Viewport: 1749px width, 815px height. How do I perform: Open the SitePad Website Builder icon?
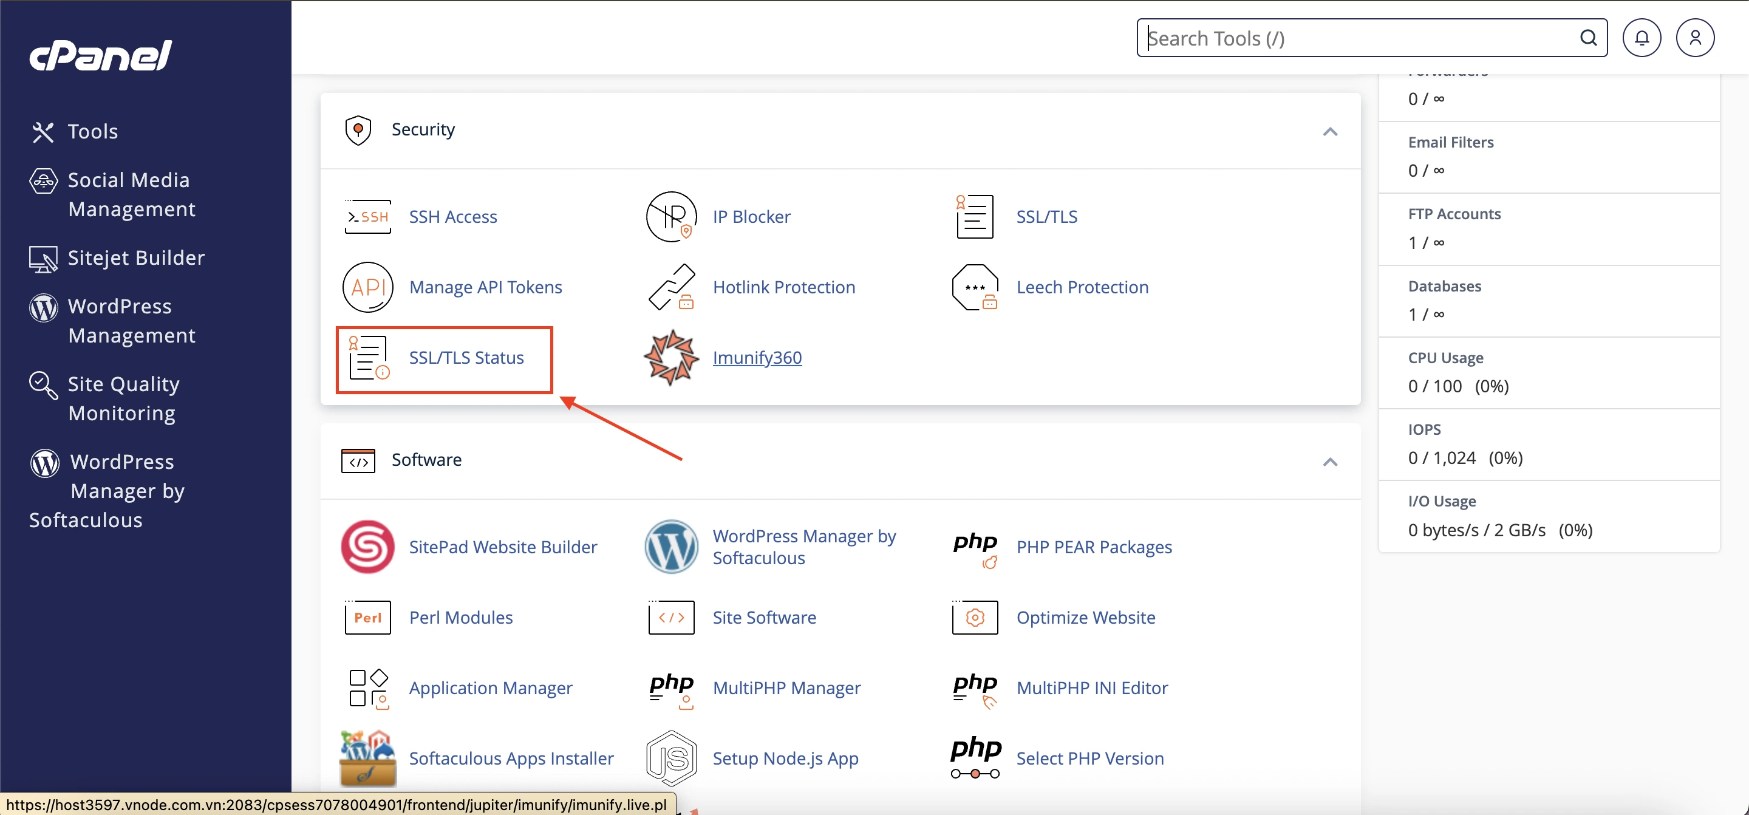[367, 547]
